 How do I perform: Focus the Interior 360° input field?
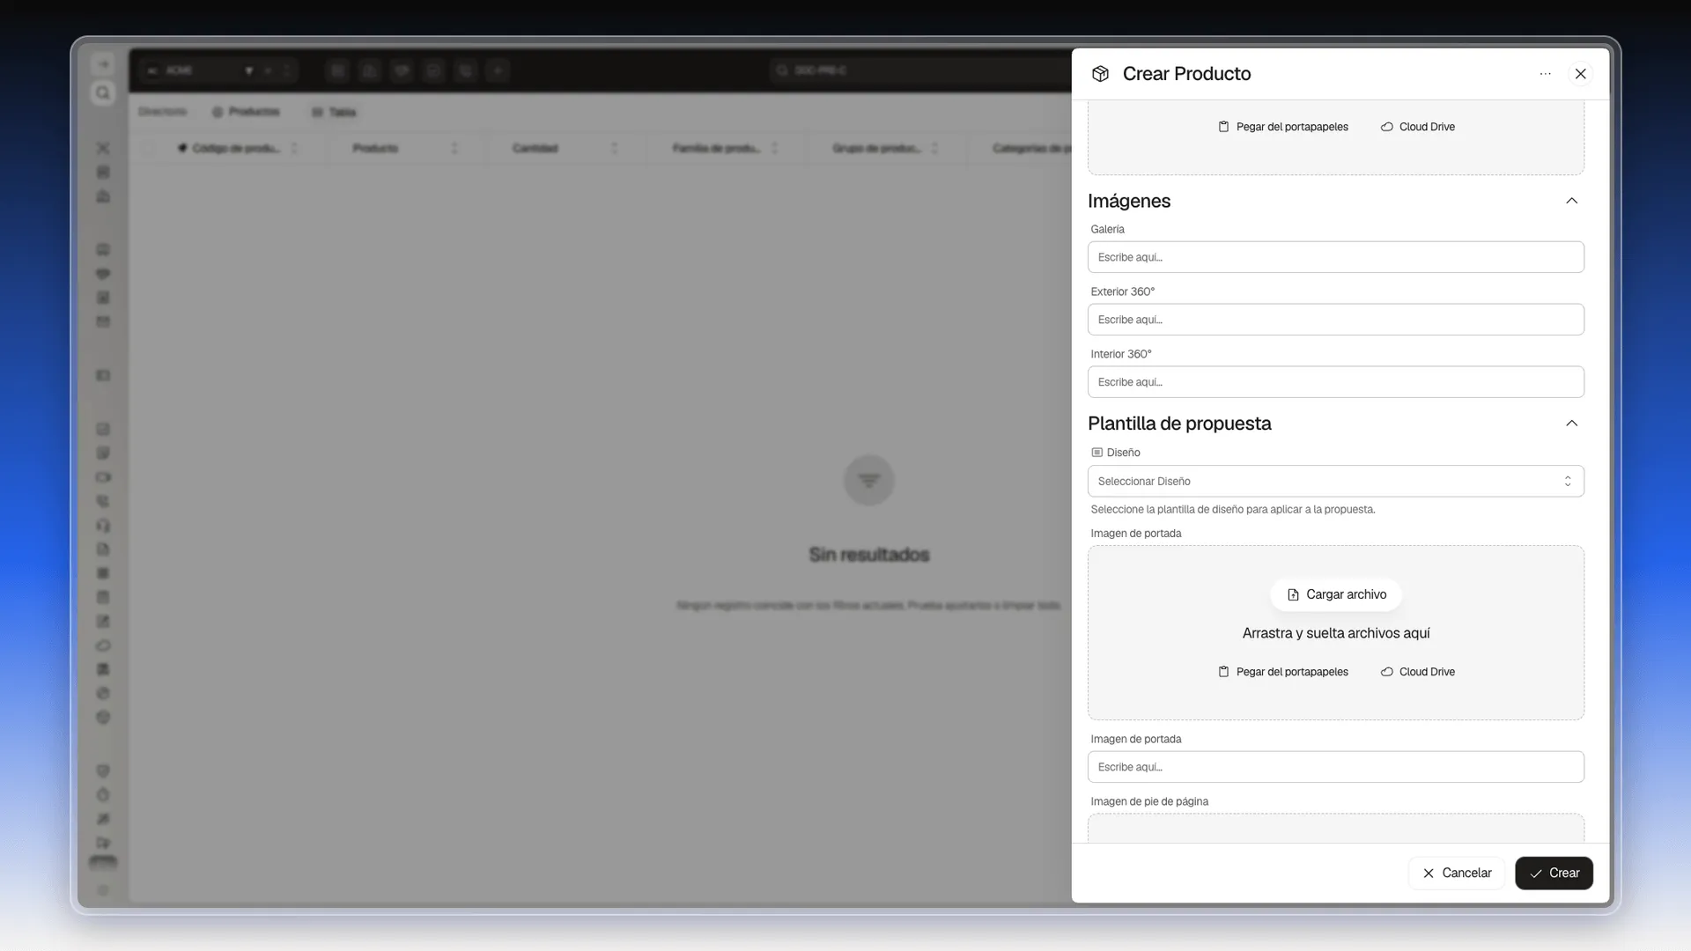[1335, 382]
